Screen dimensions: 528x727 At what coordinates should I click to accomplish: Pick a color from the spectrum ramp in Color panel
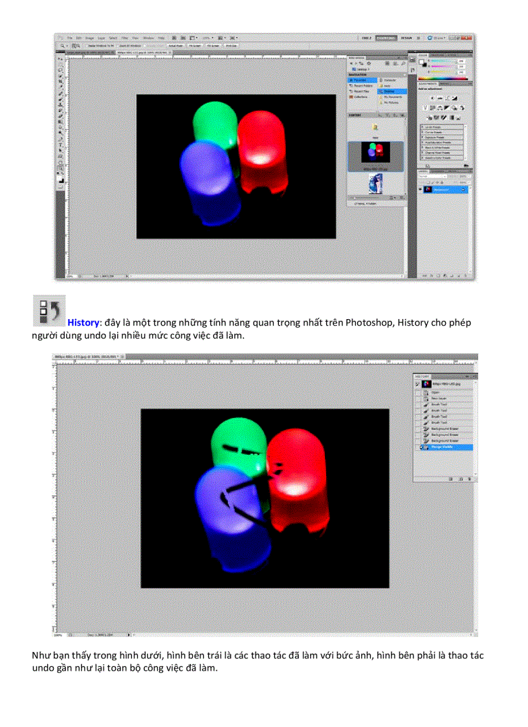click(443, 78)
